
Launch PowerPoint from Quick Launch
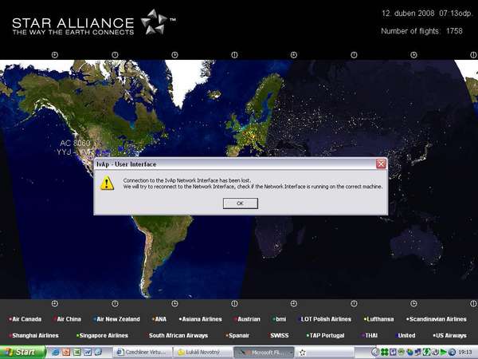click(x=66, y=352)
